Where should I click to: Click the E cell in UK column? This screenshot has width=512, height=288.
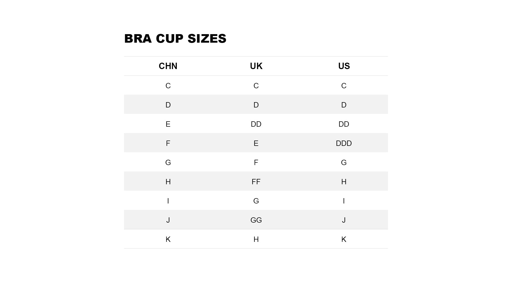point(256,143)
